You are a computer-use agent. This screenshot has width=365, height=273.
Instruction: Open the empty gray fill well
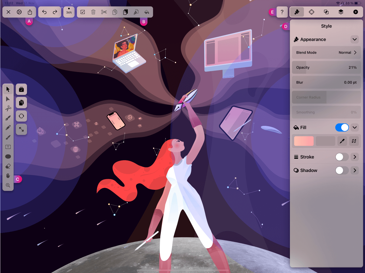pyautogui.click(x=325, y=141)
